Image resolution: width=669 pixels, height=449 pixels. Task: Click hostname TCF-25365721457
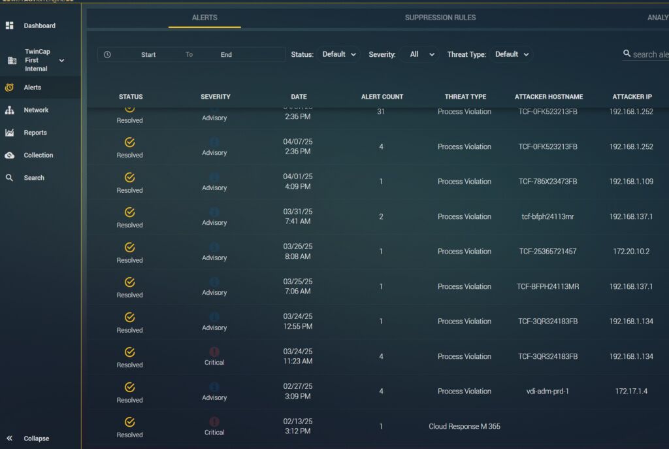[548, 252]
